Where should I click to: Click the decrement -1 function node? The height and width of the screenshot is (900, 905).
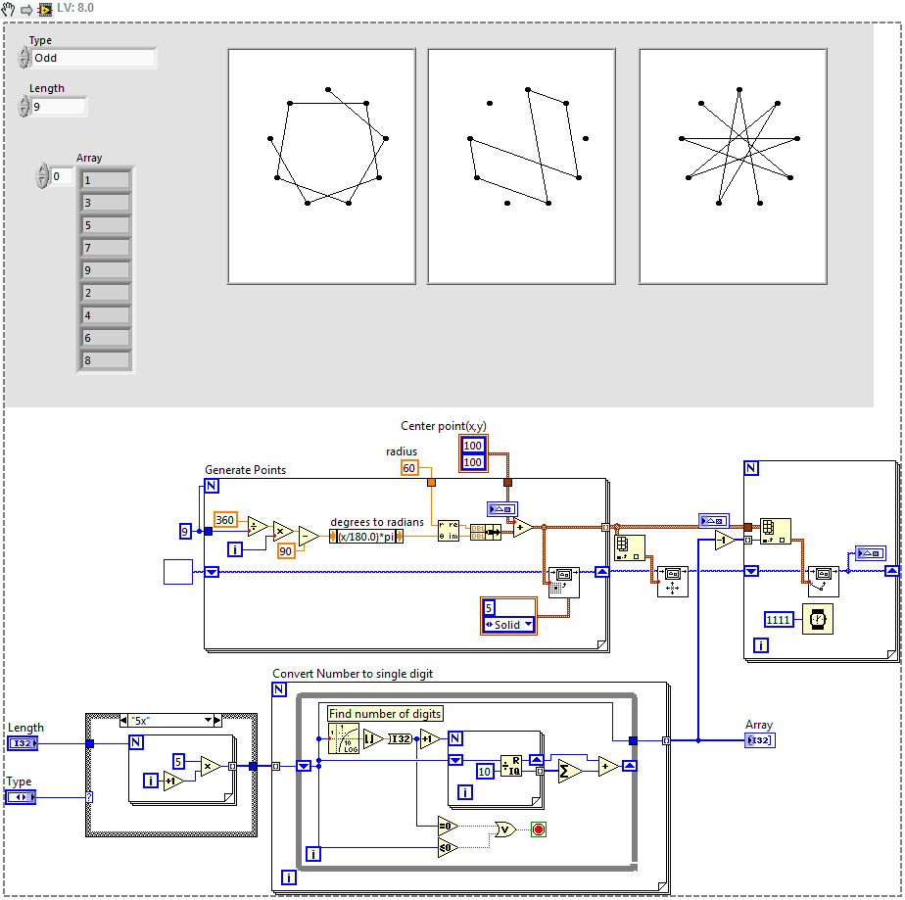(x=725, y=541)
